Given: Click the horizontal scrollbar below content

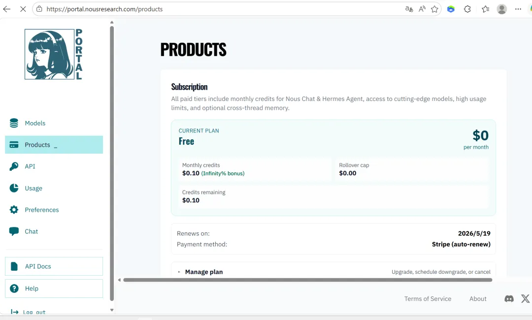Looking at the screenshot, I should tap(308, 280).
